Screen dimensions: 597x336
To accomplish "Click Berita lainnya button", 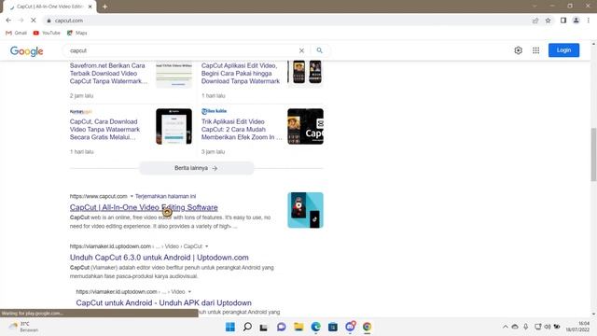I will point(197,168).
